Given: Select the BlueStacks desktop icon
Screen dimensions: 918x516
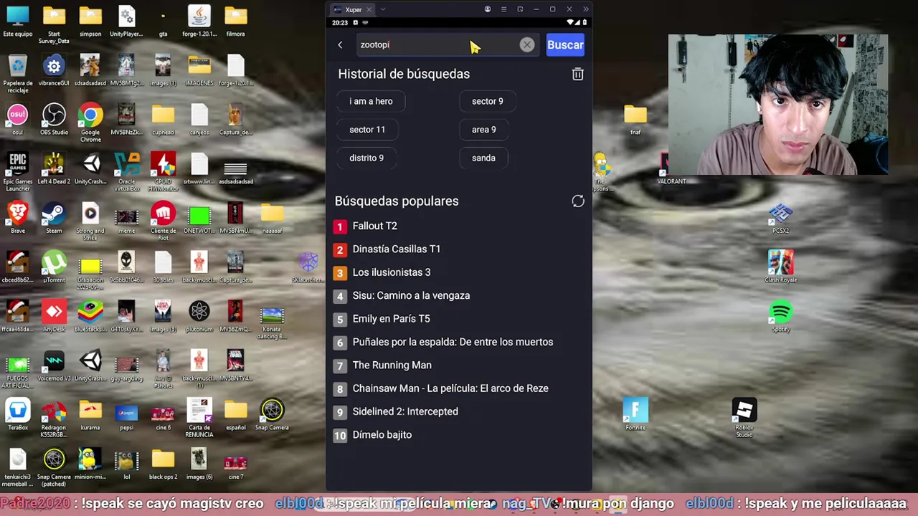Looking at the screenshot, I should pyautogui.click(x=90, y=316).
